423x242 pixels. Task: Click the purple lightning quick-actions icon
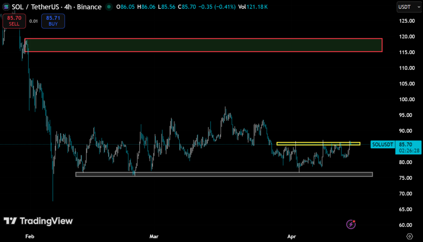351,224
